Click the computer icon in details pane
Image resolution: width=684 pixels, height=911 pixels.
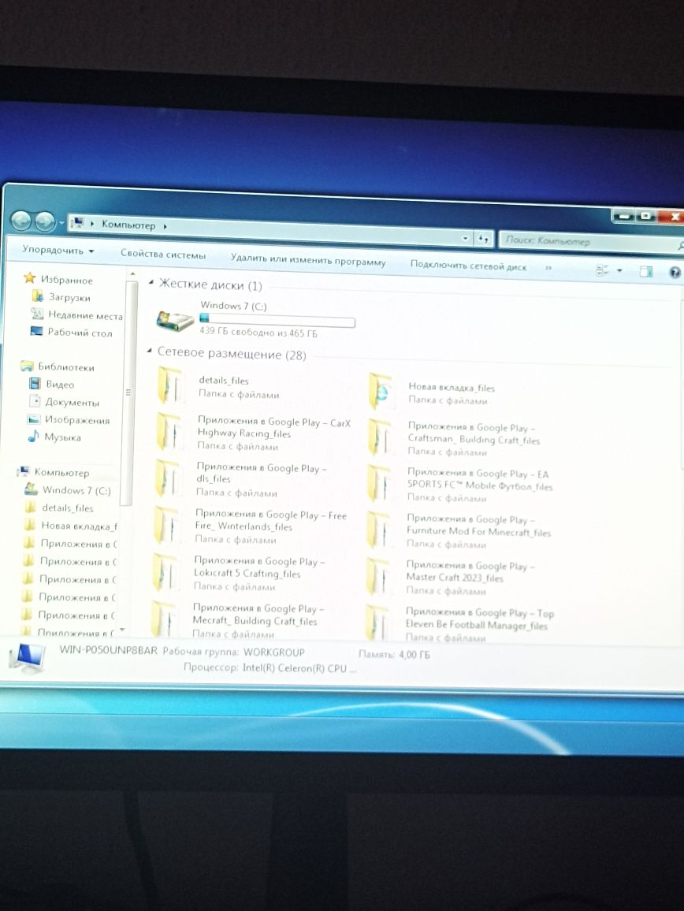pyautogui.click(x=28, y=658)
